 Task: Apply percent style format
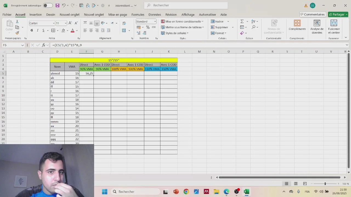[148, 27]
